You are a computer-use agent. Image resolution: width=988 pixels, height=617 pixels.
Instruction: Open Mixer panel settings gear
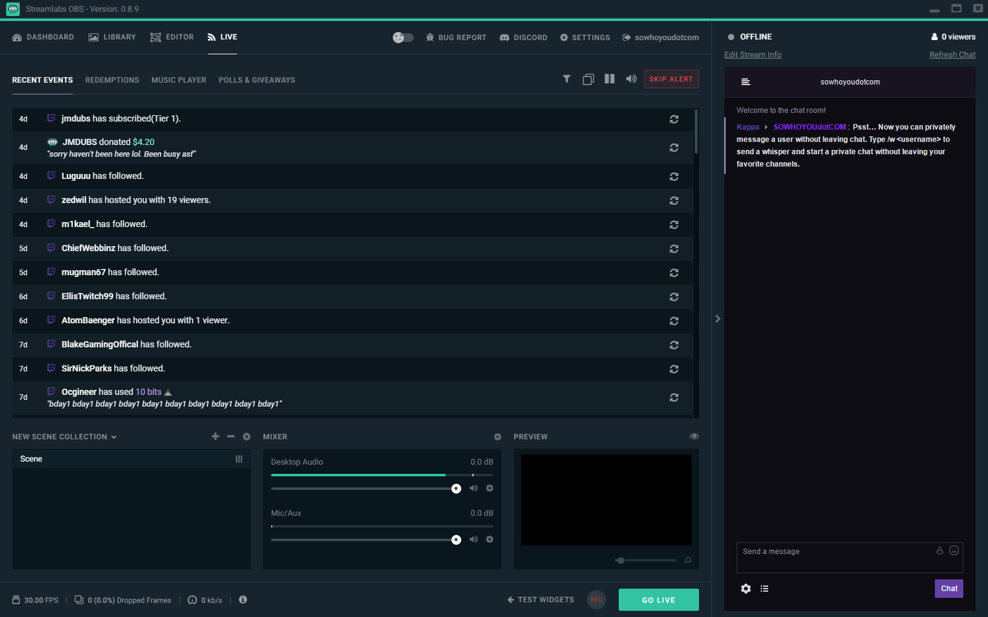[498, 437]
